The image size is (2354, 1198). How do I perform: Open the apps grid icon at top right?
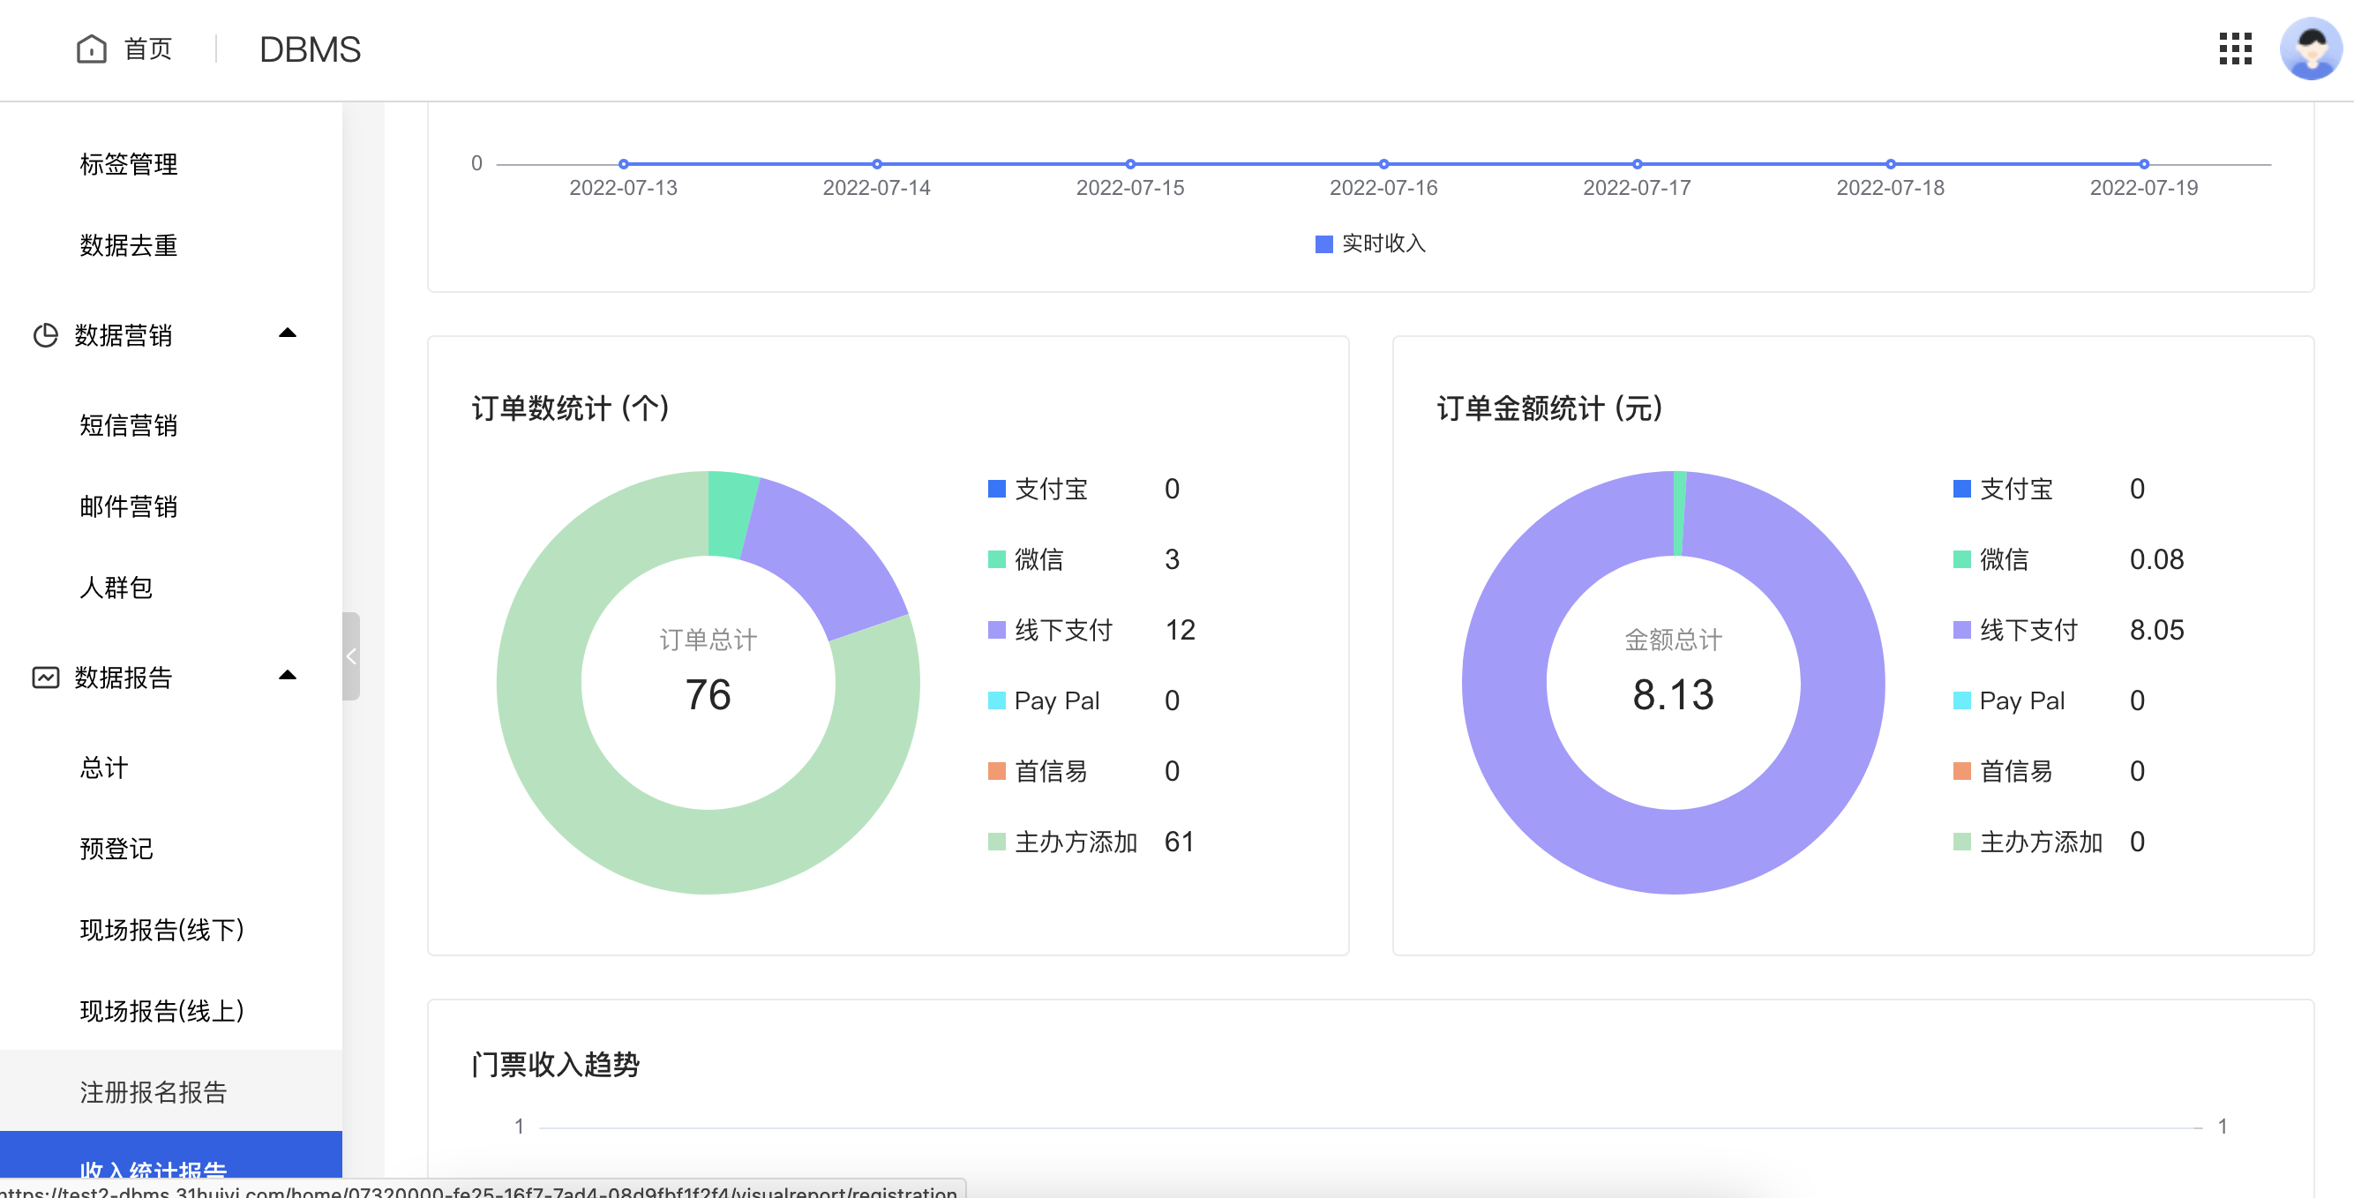pyautogui.click(x=2236, y=50)
